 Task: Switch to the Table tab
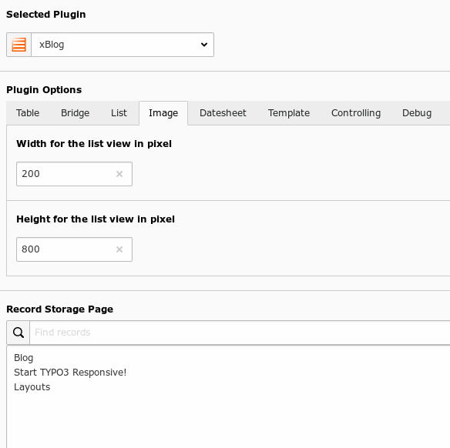28,113
